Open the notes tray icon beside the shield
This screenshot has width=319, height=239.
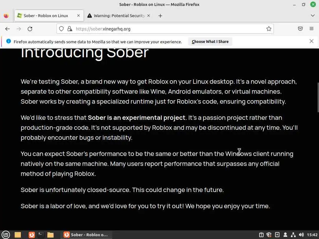point(277,235)
